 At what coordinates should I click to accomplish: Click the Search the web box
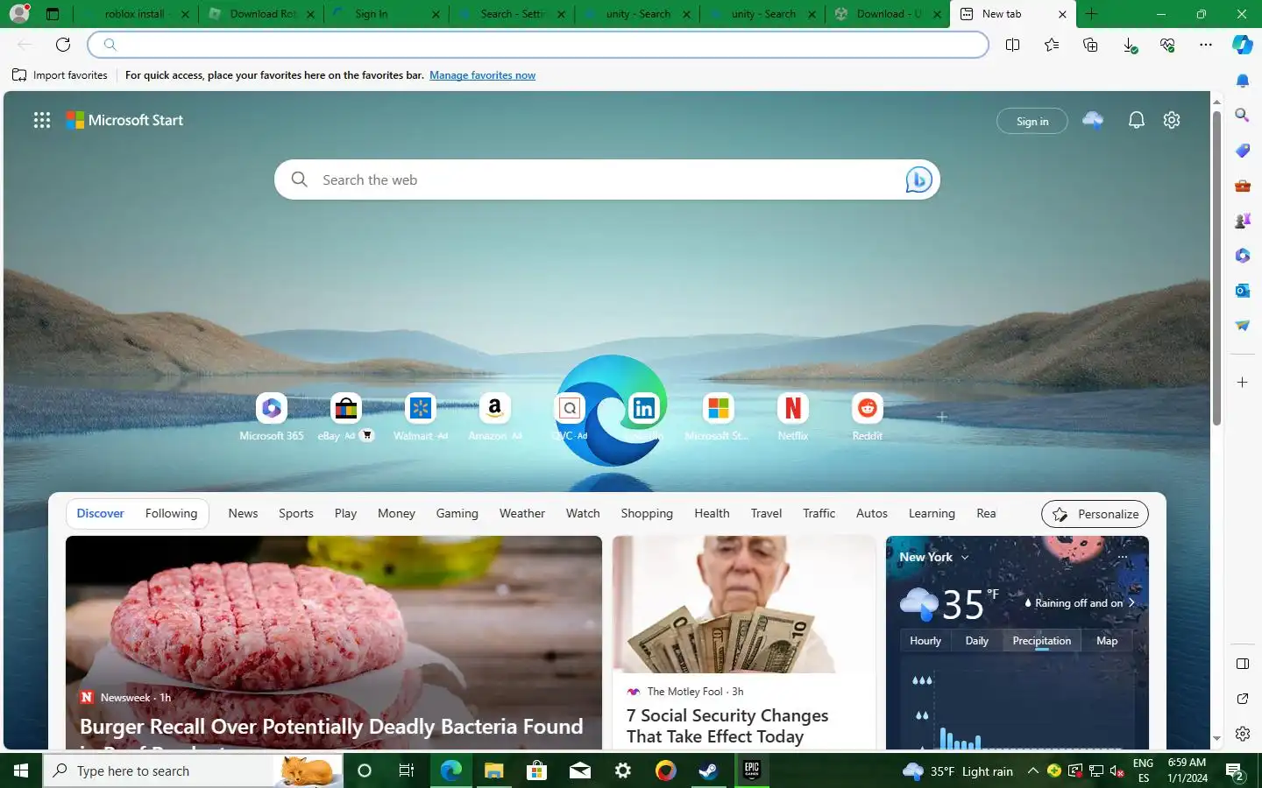606,179
